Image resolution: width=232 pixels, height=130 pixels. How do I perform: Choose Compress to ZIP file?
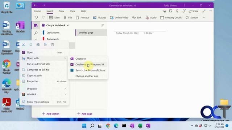[x=44, y=70]
